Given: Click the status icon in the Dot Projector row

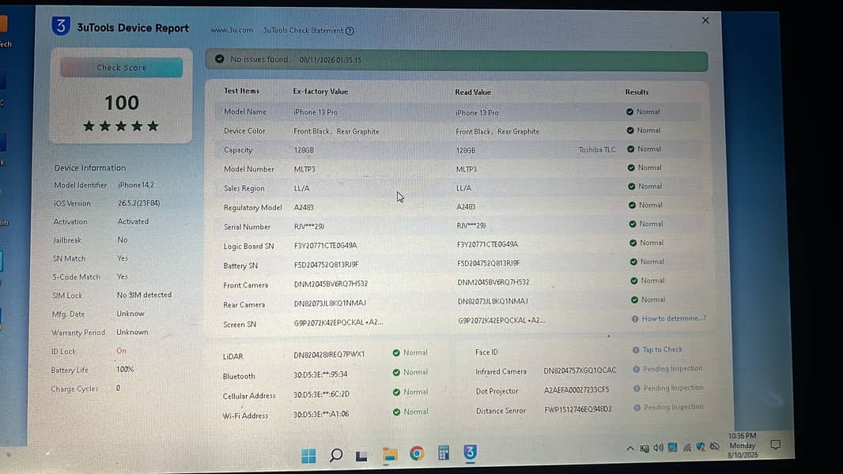Looking at the screenshot, I should click(x=637, y=388).
